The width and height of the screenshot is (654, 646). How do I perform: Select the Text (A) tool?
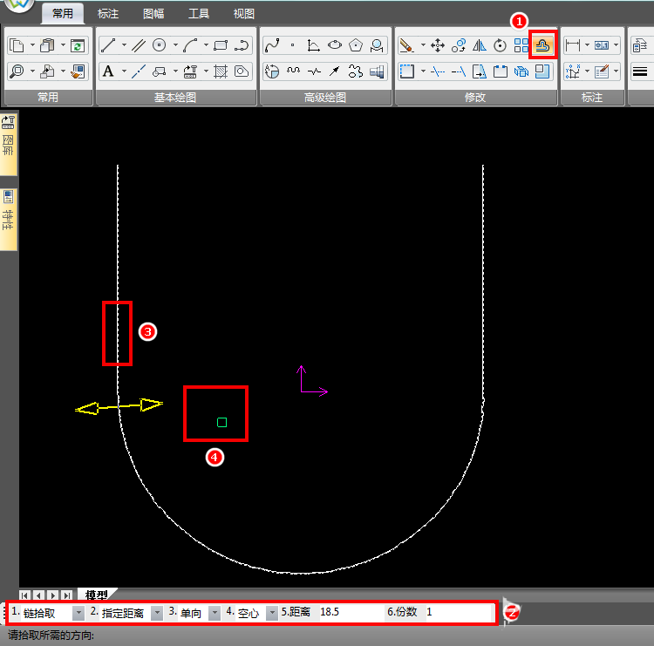[108, 71]
